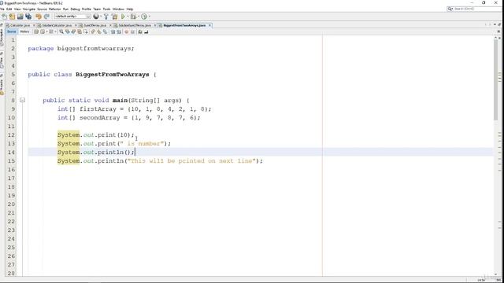Click Find Previous Occurrence icon
Viewport: 504px width, 283px height.
tap(67, 31)
